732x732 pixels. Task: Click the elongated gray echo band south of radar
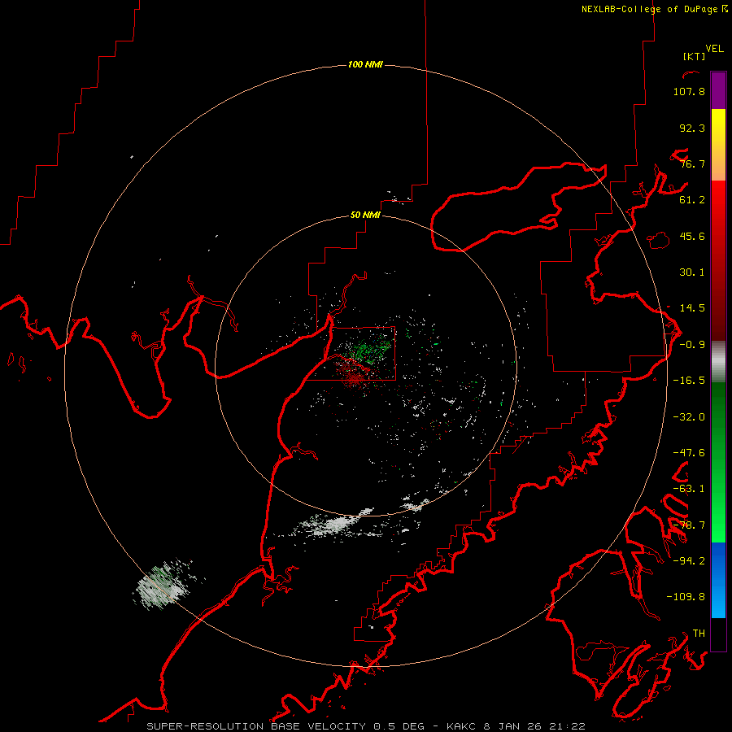pyautogui.click(x=333, y=524)
